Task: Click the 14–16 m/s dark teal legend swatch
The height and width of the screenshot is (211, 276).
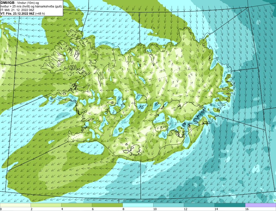Action: [x=230, y=205]
